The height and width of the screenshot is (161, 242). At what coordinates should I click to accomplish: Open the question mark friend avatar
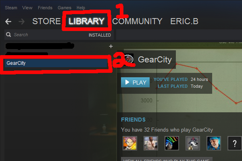[x=235, y=143]
